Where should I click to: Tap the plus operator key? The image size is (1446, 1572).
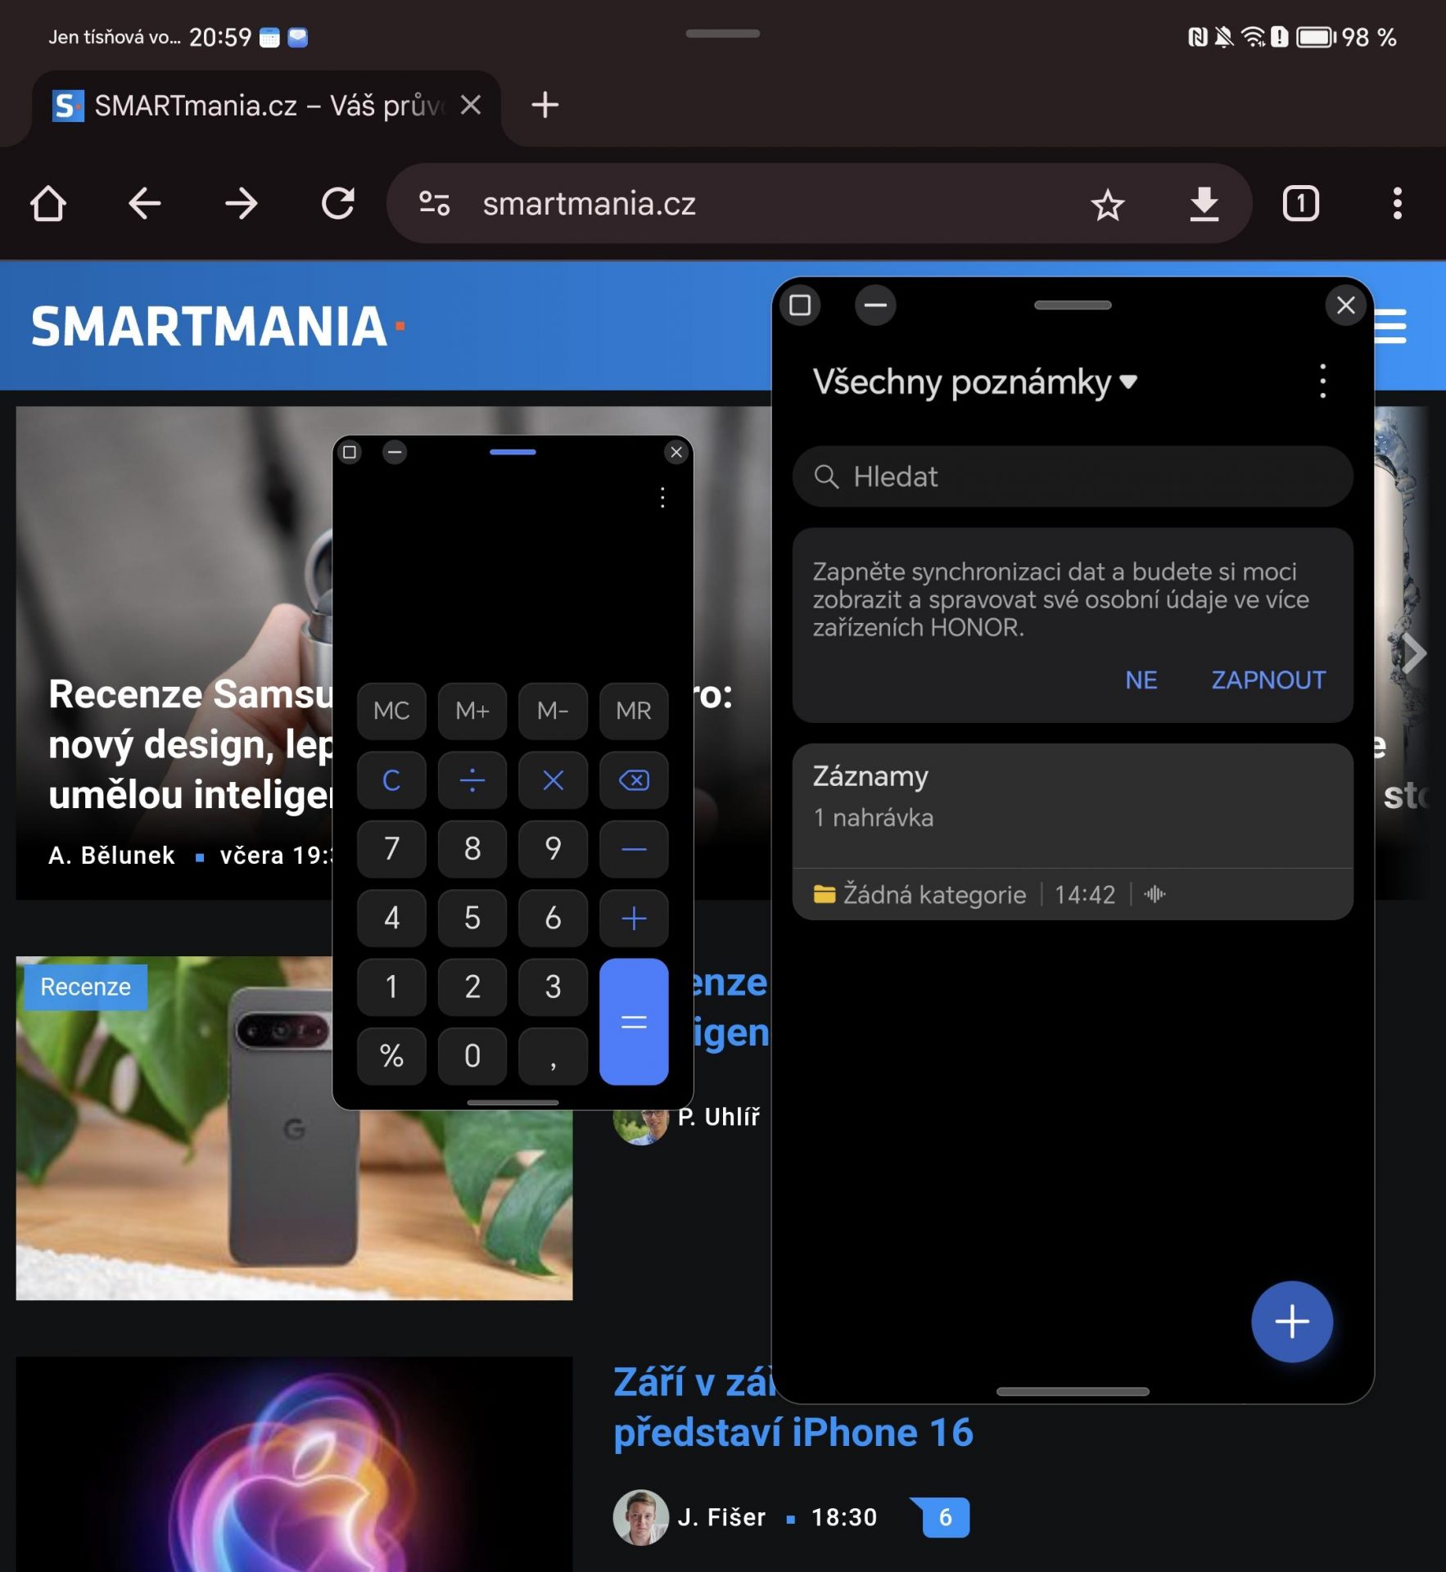coord(634,918)
